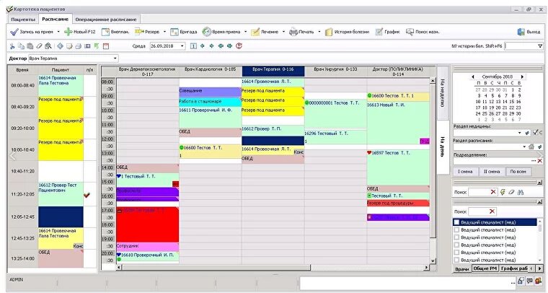This screenshot has height=293, width=548.
Task: Open dropdown arrow next to Резерв
Action: tap(164, 32)
